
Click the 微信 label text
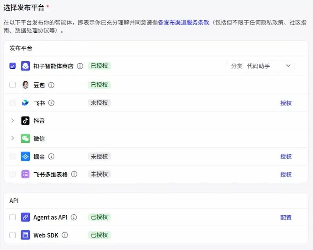click(39, 139)
